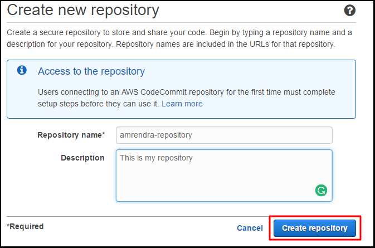Image resolution: width=375 pixels, height=248 pixels.
Task: Click the asterisk beside Repository name
Action: (x=103, y=133)
